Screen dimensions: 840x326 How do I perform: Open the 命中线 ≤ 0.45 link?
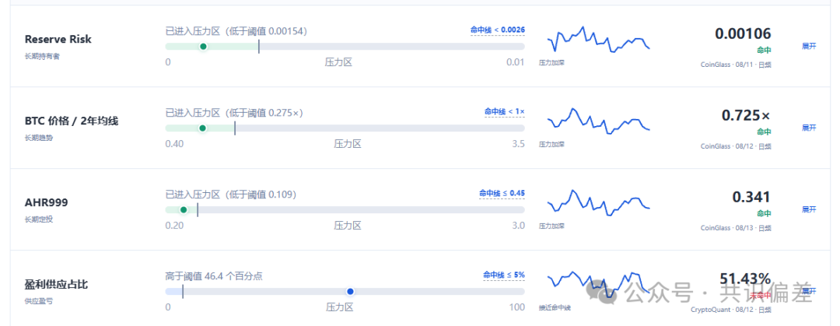point(502,193)
